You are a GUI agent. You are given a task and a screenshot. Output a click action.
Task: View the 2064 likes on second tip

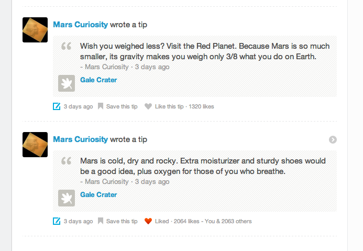[186, 221]
